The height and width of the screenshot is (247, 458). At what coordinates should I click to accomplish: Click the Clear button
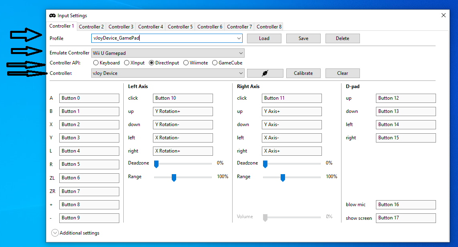pos(342,73)
